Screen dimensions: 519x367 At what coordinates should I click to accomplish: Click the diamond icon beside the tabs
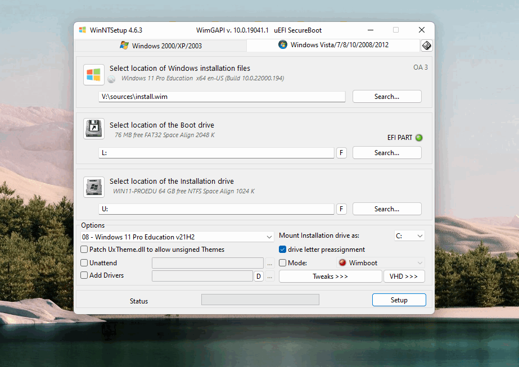tap(427, 46)
